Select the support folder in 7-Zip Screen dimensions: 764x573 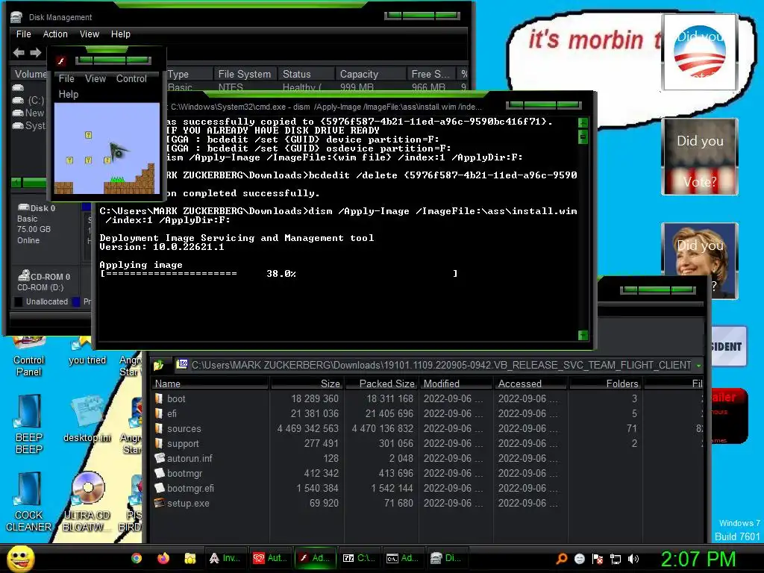[183, 444]
